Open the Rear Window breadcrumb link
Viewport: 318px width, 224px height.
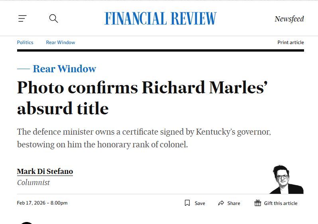61,42
